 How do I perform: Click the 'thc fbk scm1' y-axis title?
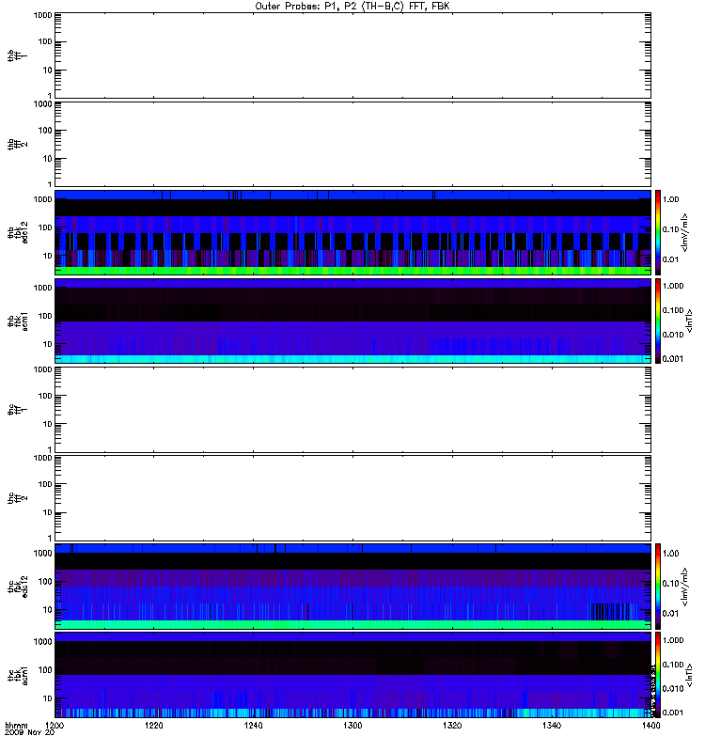pyautogui.click(x=18, y=675)
